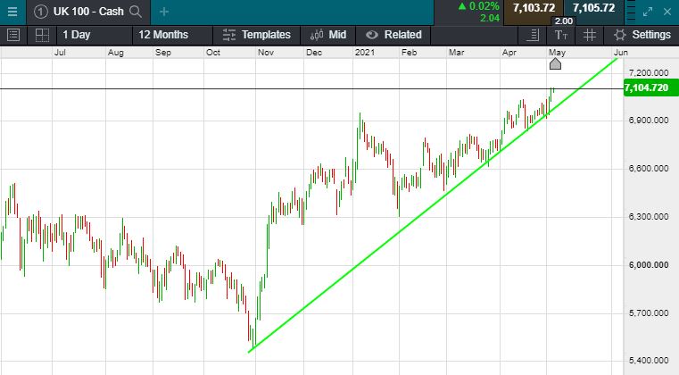Toggle the chart gridlines hash icon
The image size is (679, 375).
589,35
